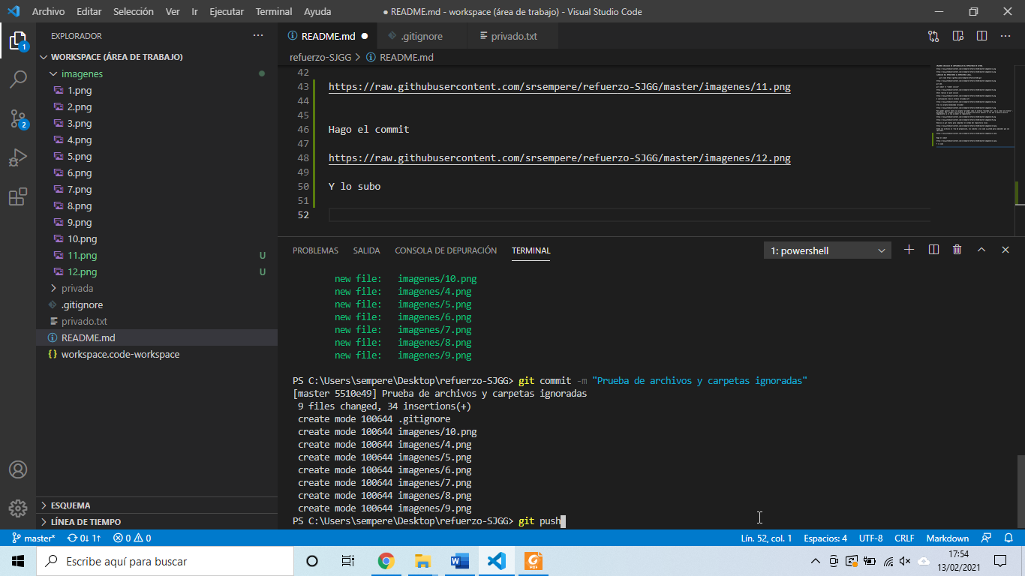The width and height of the screenshot is (1025, 576).
Task: Open the Run and Debug view
Action: point(18,157)
